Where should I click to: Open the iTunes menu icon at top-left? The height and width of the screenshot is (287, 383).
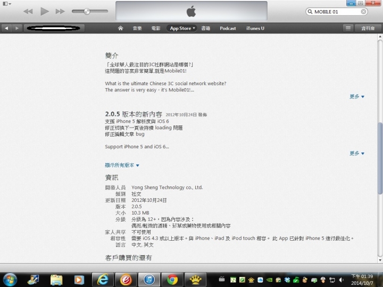(x=6, y=4)
